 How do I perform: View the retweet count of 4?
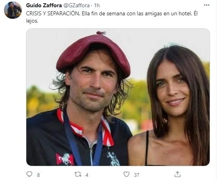[87, 175]
